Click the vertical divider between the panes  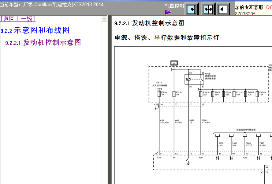[x=109, y=98]
